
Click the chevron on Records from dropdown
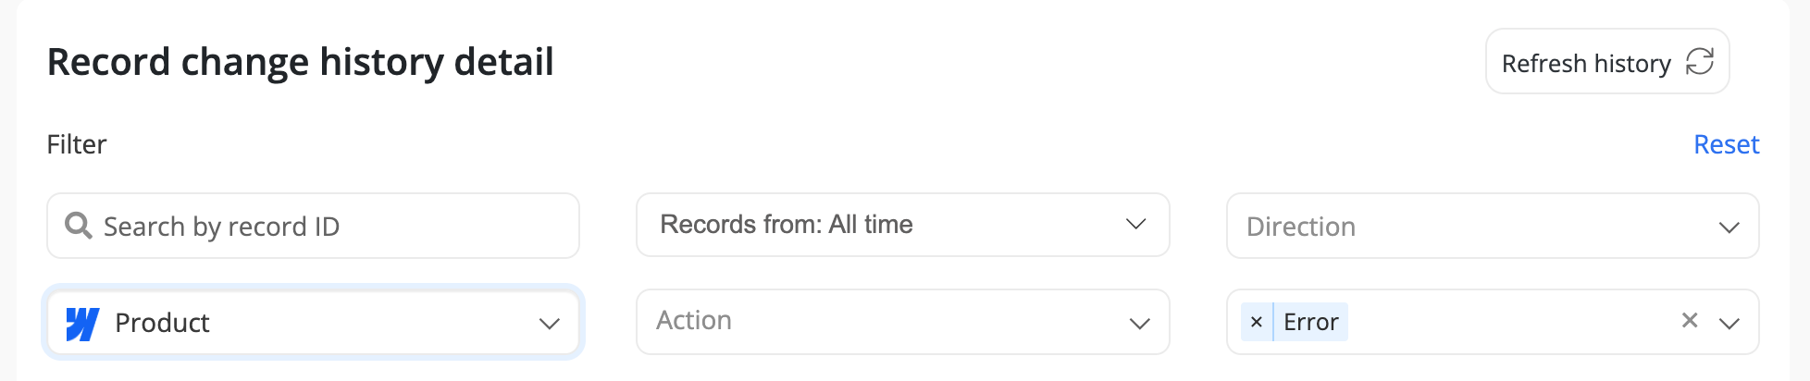1135,225
